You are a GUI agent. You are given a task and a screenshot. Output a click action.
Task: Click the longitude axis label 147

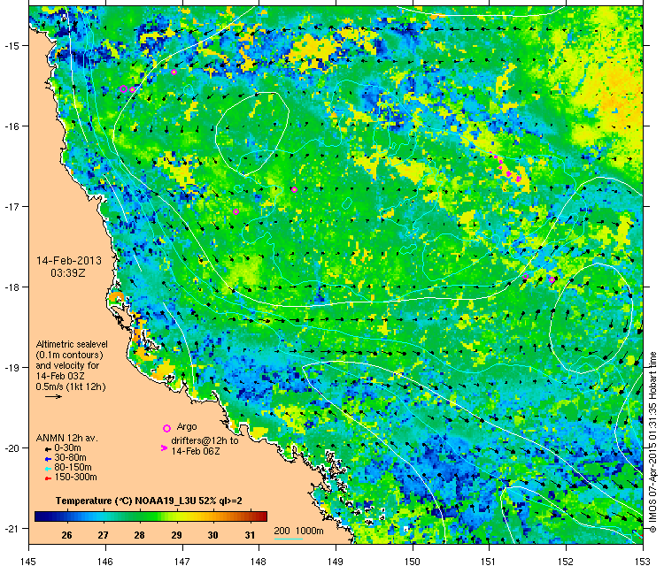182,562
